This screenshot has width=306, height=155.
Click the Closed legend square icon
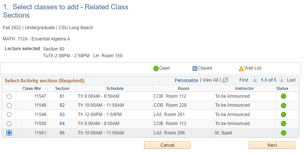[195, 69]
